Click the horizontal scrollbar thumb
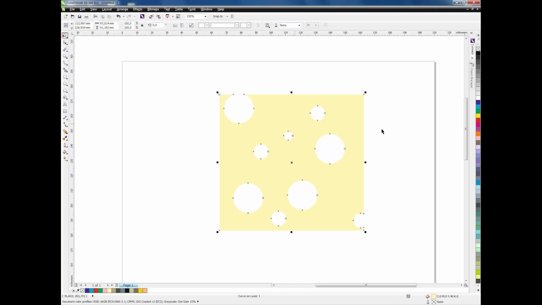542x305 pixels. (x=366, y=285)
